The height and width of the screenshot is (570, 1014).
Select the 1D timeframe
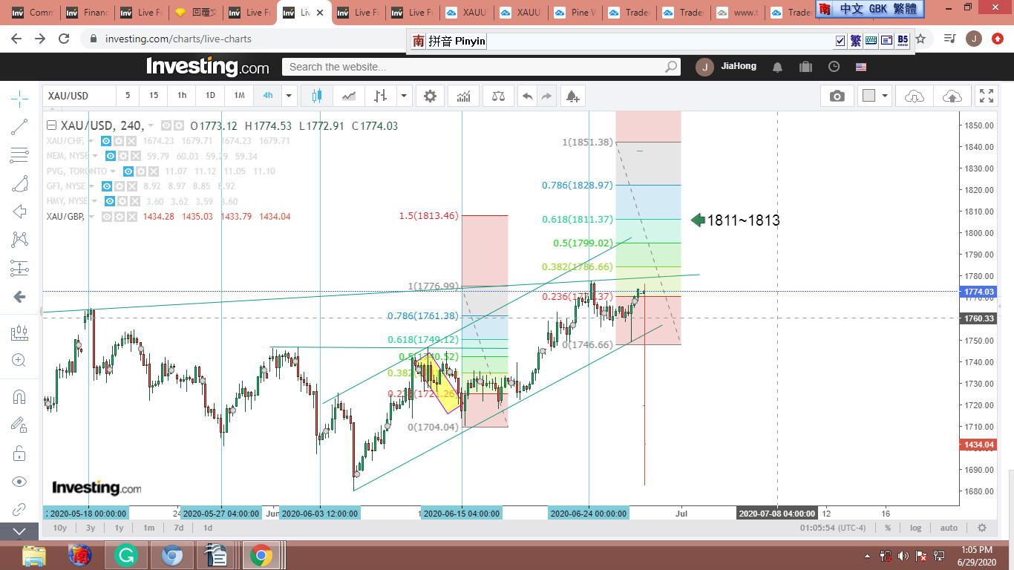(x=210, y=96)
